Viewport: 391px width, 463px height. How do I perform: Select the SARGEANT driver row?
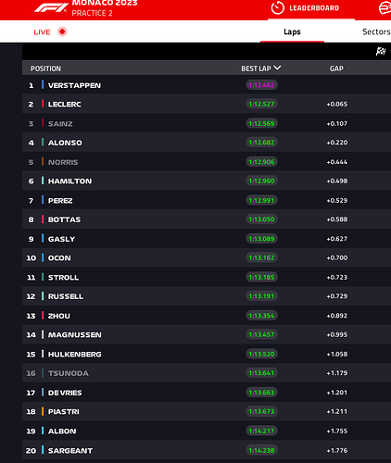tap(207, 450)
